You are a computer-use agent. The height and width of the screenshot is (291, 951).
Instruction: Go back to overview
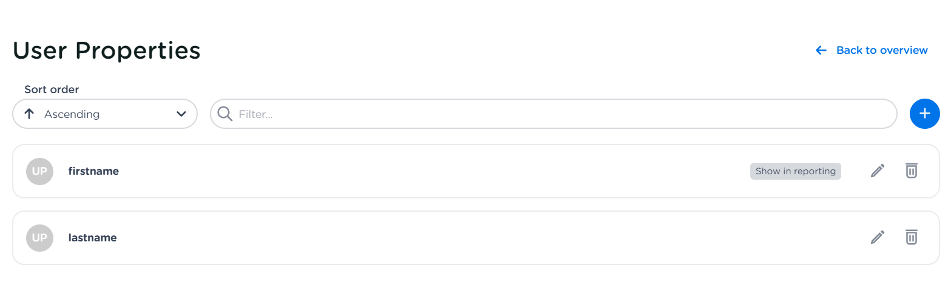pos(881,50)
